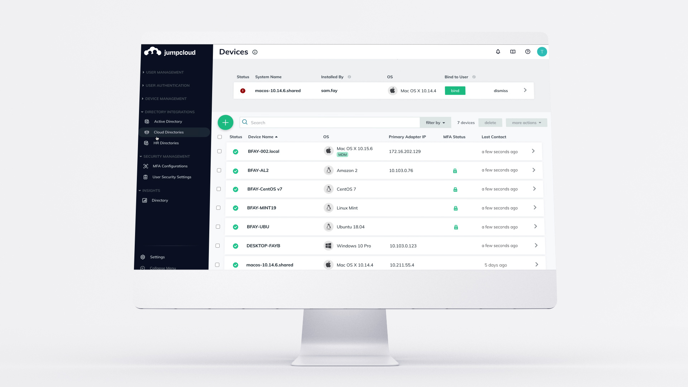
Task: Expand the Security Management section
Action: pyautogui.click(x=167, y=156)
